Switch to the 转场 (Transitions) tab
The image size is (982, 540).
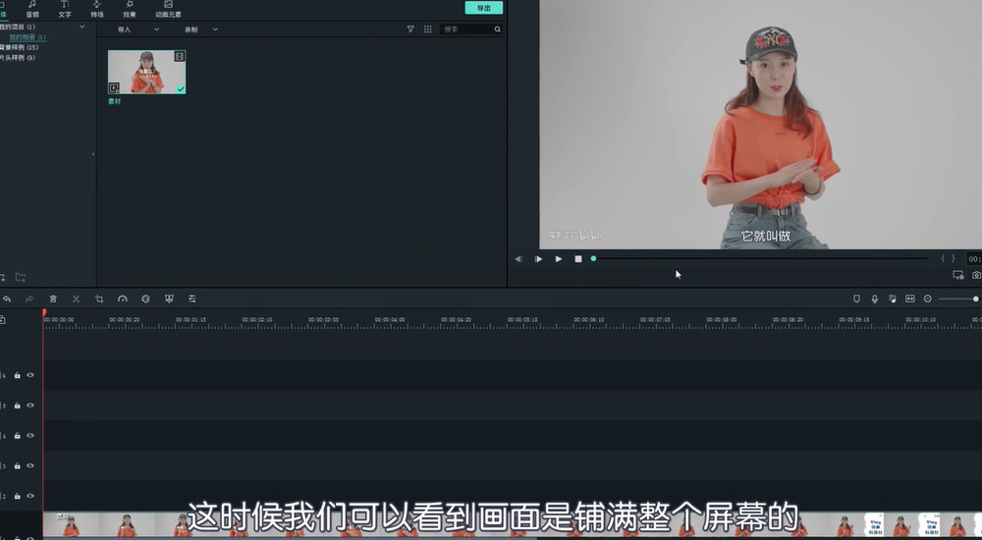(97, 10)
